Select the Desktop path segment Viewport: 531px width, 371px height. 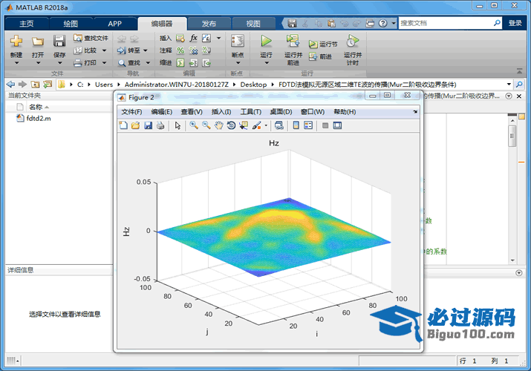253,84
